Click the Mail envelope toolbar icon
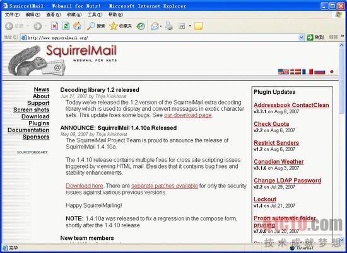Screen dimensions: 347x253 coord(155,26)
